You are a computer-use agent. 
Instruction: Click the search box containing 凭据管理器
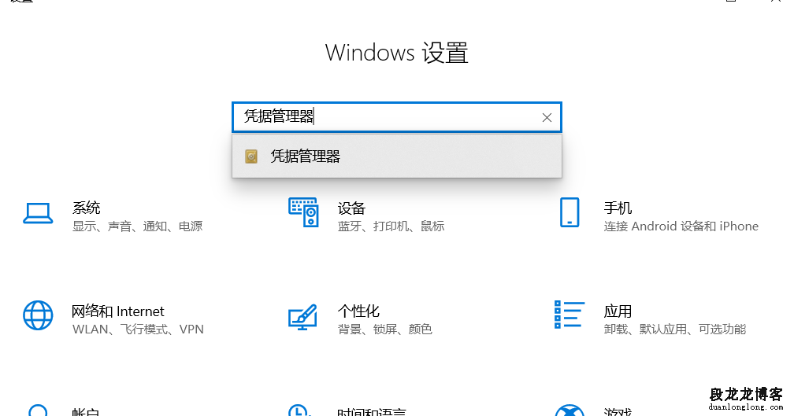pos(396,117)
